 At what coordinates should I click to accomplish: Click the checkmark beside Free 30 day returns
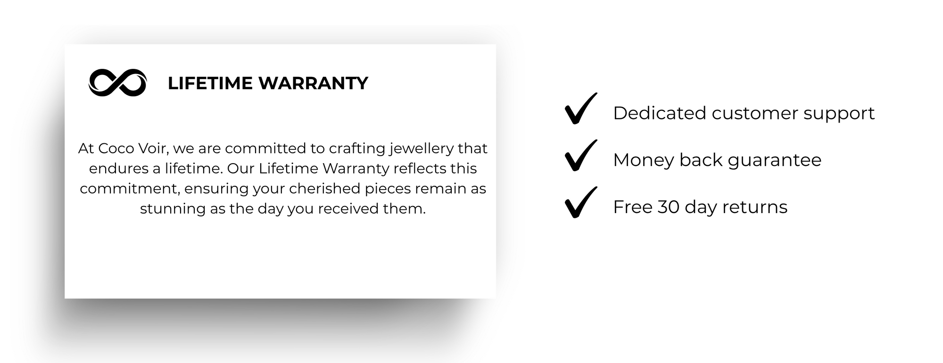580,203
